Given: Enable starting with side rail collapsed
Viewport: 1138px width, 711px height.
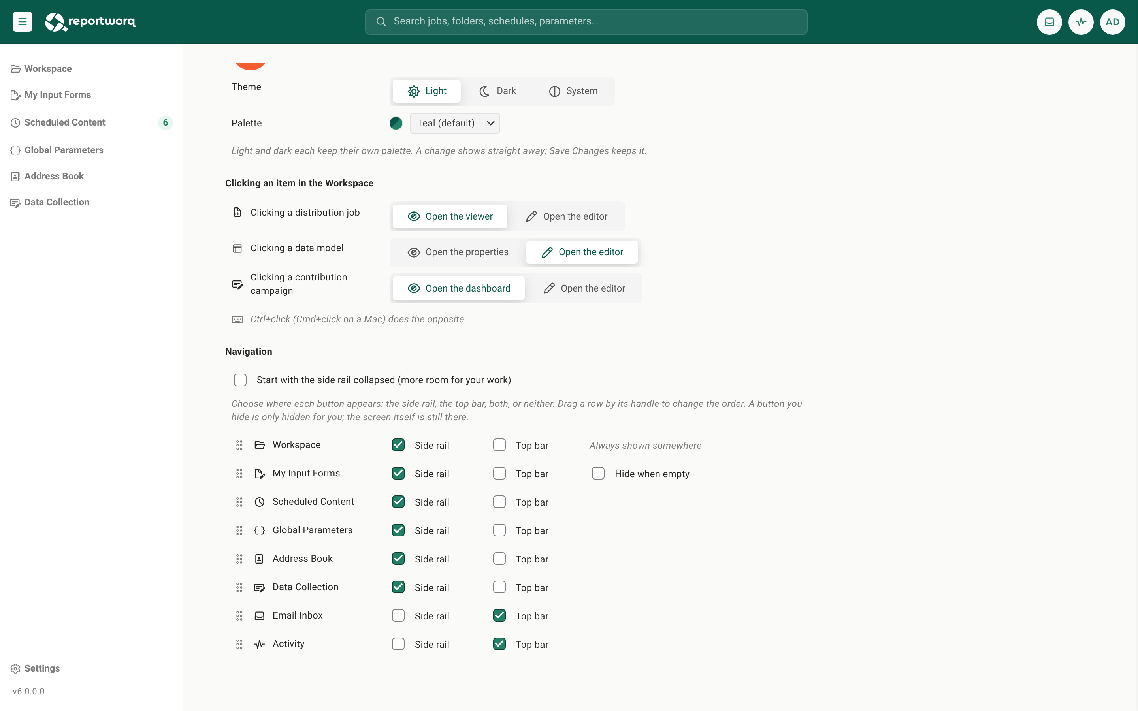Looking at the screenshot, I should click(240, 380).
